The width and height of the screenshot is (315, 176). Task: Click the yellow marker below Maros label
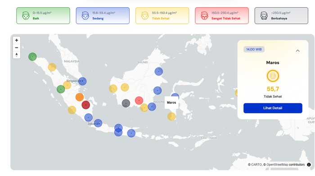click(x=171, y=116)
